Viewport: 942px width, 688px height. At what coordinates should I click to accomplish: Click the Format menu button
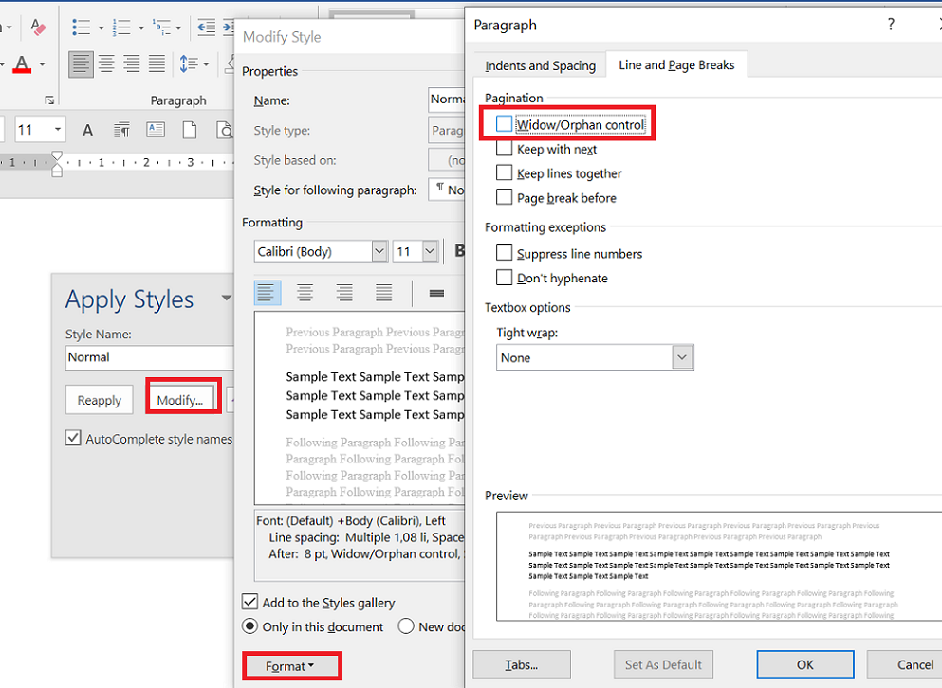coord(292,666)
